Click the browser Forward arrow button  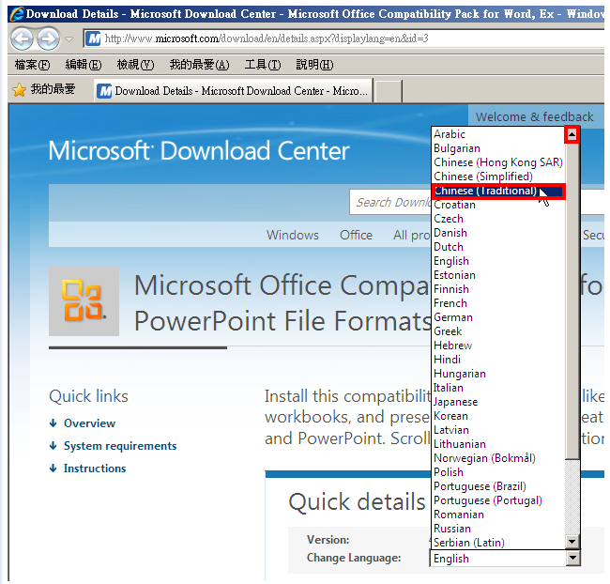48,38
